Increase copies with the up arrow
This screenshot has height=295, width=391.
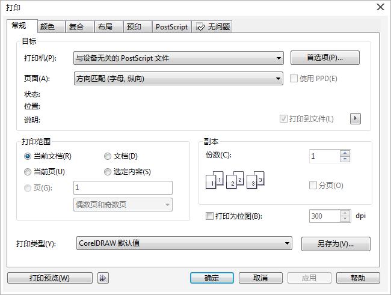click(345, 153)
